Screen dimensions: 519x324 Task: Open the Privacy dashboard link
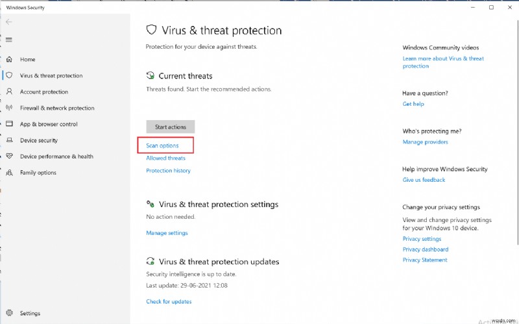coord(425,249)
